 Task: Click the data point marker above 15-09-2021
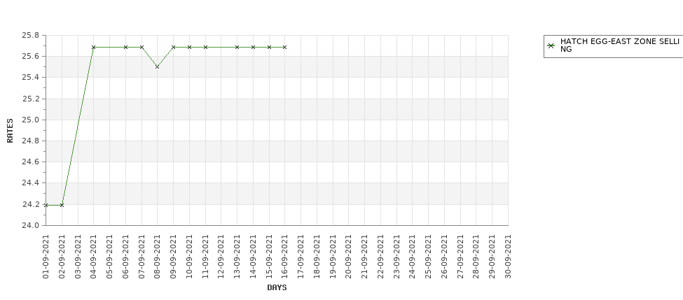[269, 47]
